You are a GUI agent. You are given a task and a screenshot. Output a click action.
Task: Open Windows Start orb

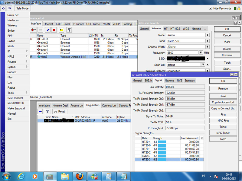coord(6,176)
